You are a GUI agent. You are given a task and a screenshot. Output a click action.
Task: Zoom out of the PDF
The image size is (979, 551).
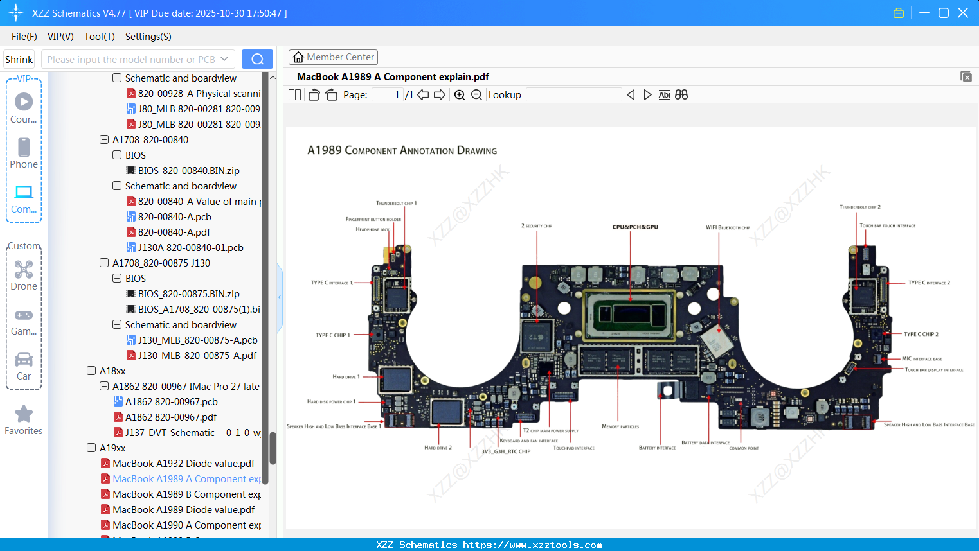pyautogui.click(x=476, y=95)
